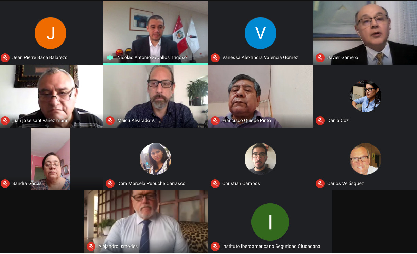Viewport: 417px width, 254px height.
Task: Click muted mic icon beside Carlos Velásquez
Action: (320, 183)
